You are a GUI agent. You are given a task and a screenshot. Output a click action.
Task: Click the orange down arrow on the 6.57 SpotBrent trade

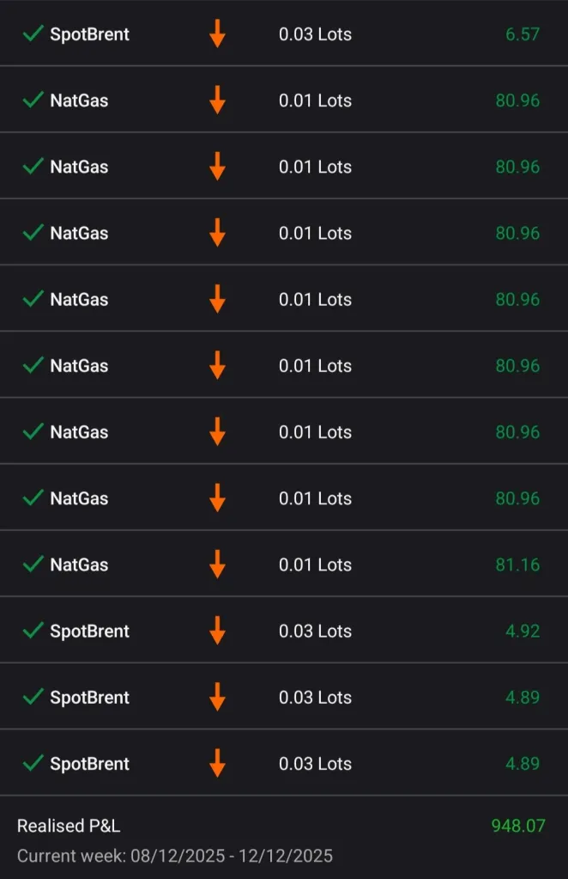coord(217,34)
